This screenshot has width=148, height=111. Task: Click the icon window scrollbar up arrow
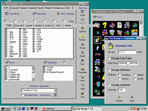coord(141,23)
